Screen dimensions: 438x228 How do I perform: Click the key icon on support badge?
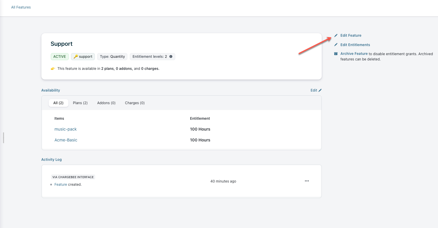75,57
